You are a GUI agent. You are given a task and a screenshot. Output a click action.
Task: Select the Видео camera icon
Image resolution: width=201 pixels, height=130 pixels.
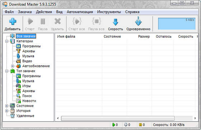point(18,61)
